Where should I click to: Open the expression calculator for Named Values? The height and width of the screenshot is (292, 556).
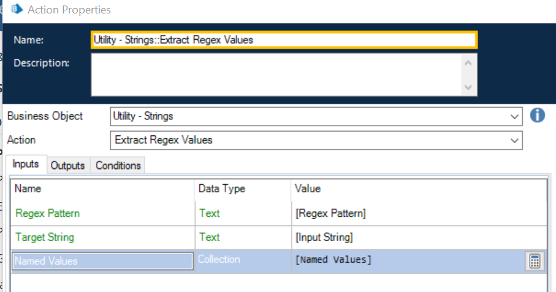pos(535,261)
